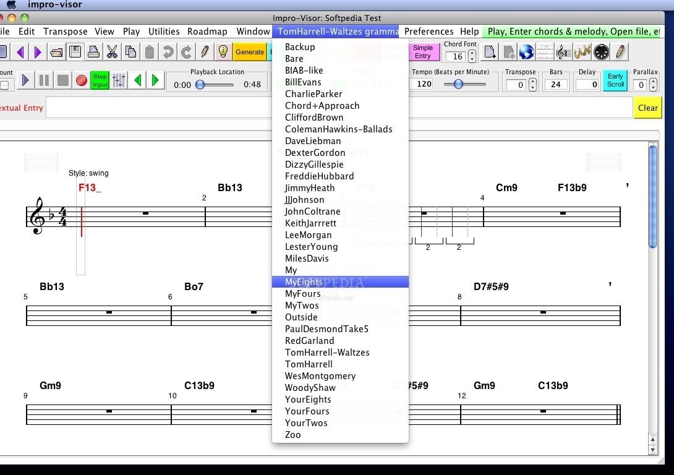Click the floppy disk Save icon

pos(75,52)
